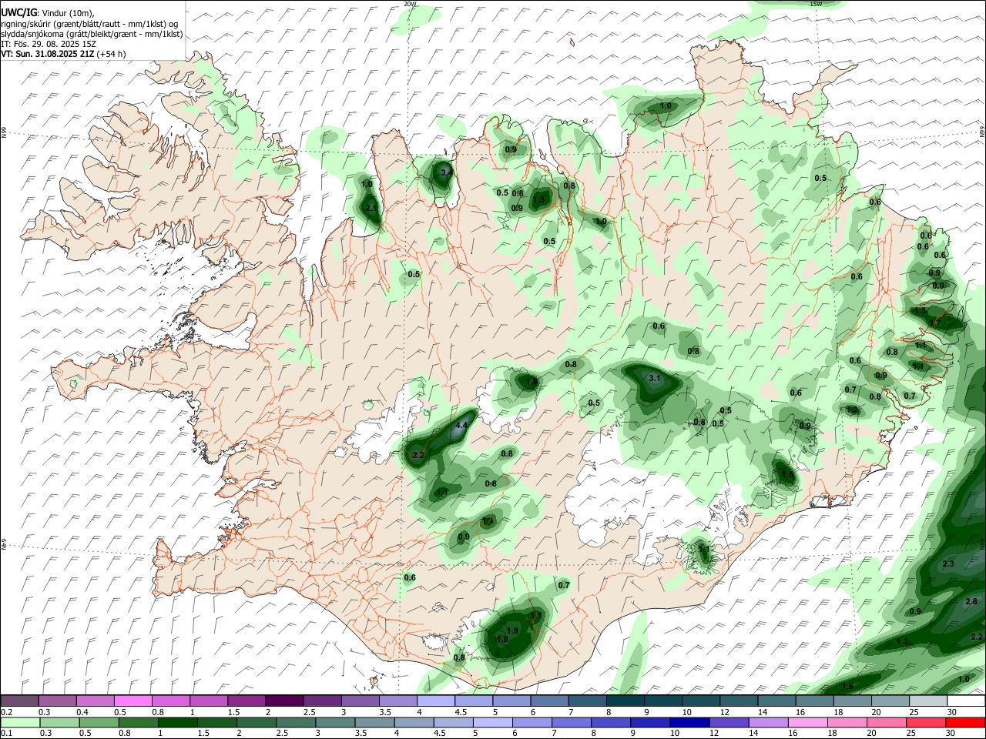The height and width of the screenshot is (739, 986).
Task: Select the rigning/skúrir legend description line
Action: click(89, 24)
